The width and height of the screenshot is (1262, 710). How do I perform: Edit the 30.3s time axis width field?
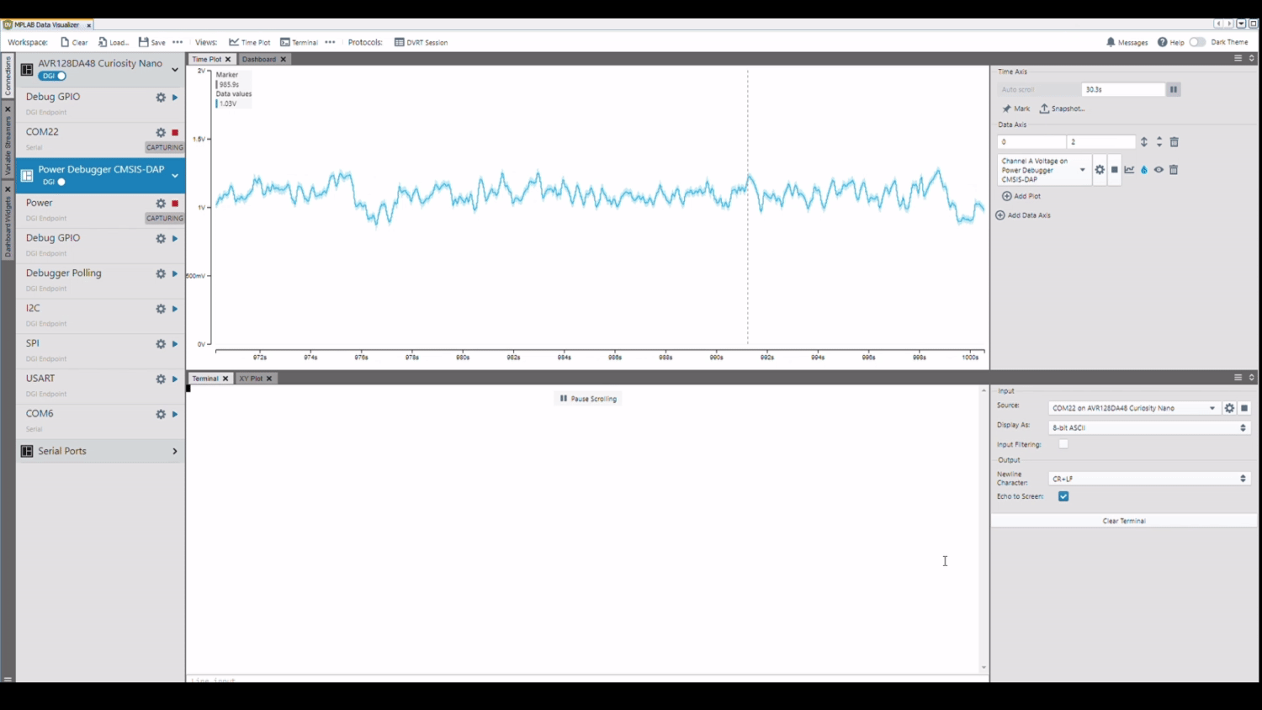1123,89
